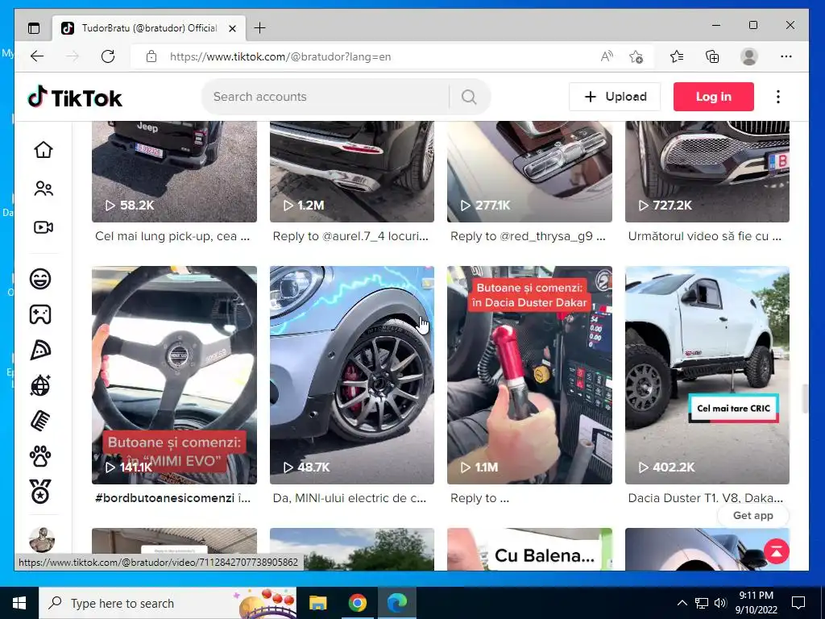Select the globe dance category icon

[40, 386]
